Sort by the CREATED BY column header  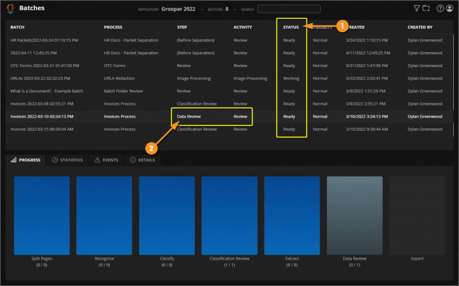(420, 27)
